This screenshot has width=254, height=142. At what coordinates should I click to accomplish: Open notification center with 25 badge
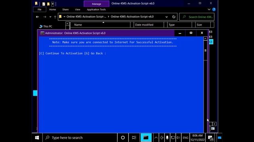211,138
